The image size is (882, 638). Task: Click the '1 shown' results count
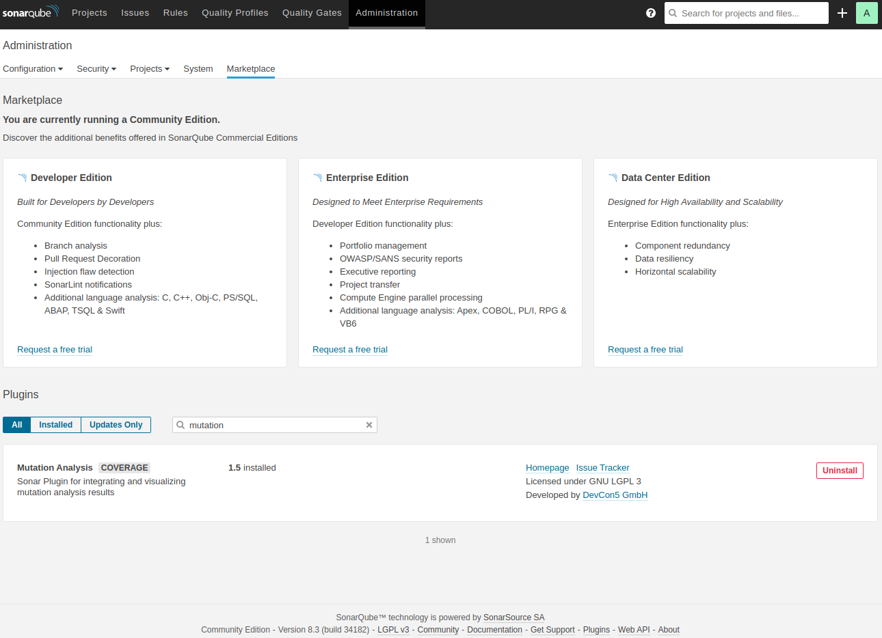pyautogui.click(x=440, y=540)
